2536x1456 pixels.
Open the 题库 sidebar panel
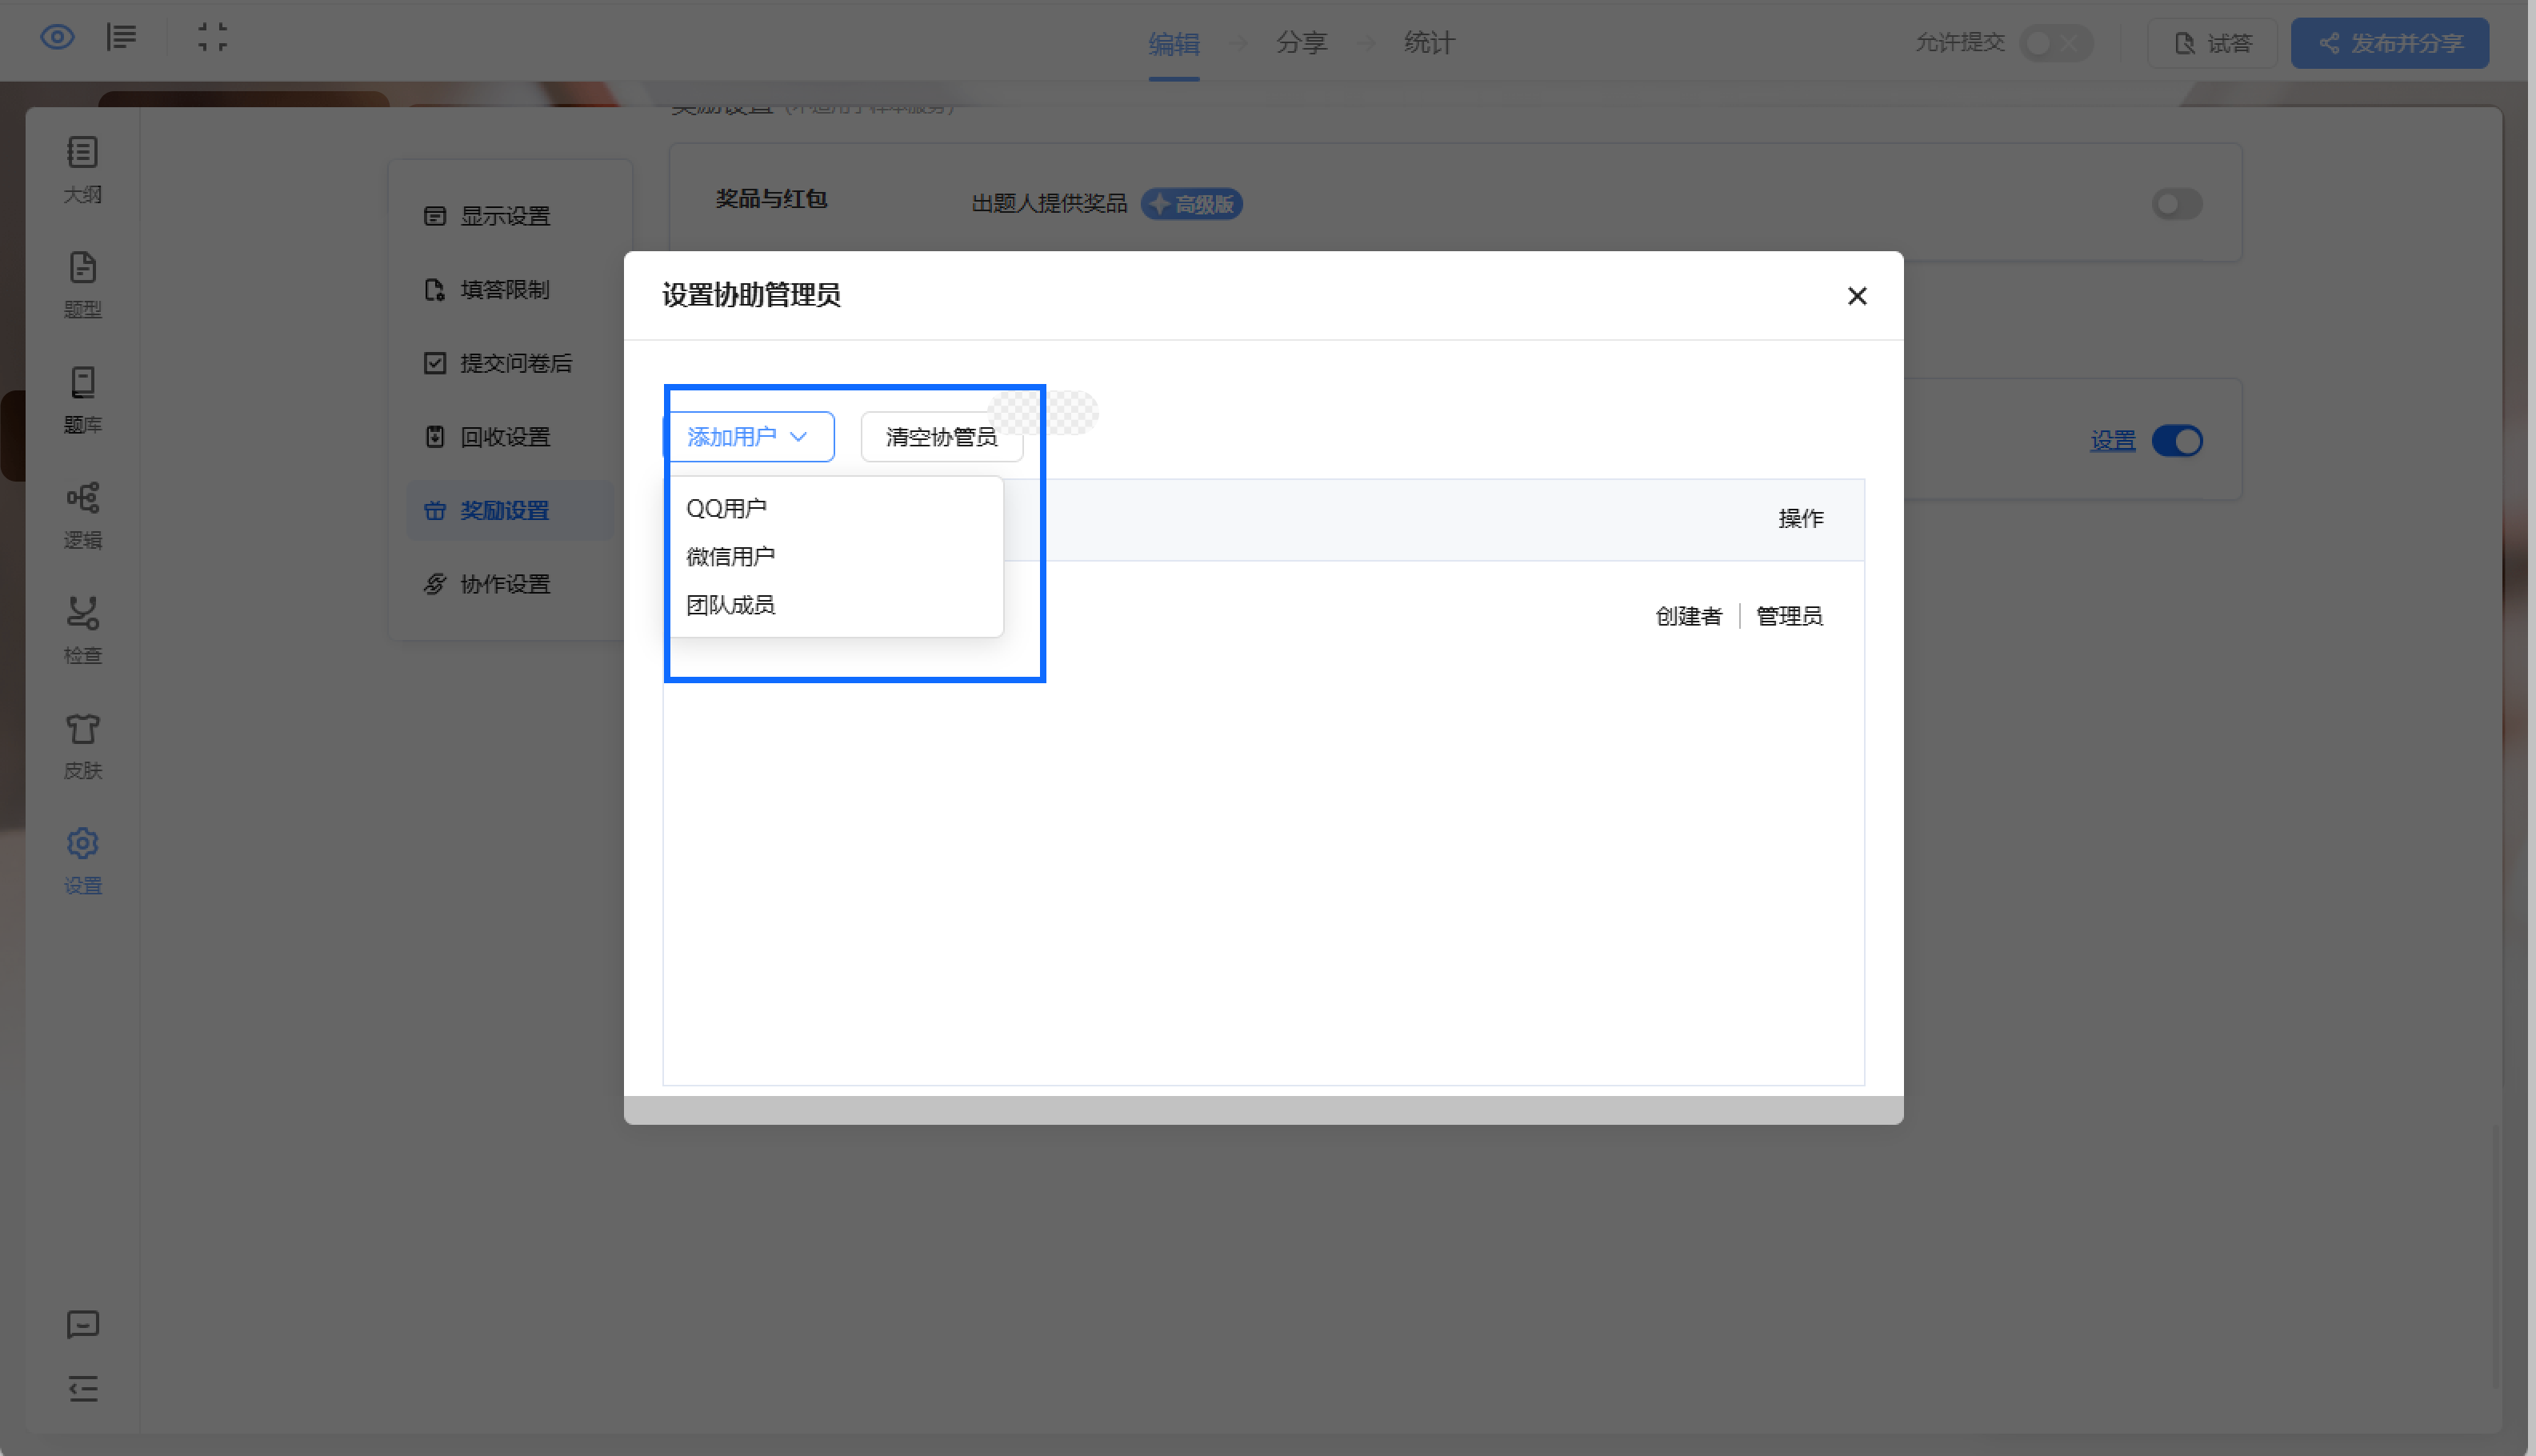(x=83, y=400)
